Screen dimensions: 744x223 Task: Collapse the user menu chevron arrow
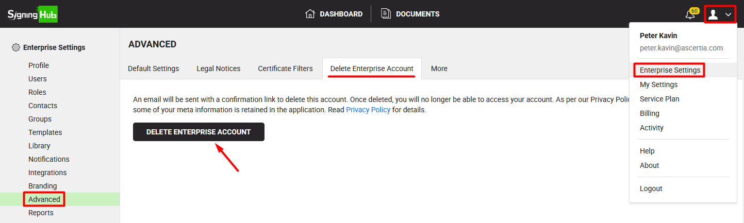(x=728, y=14)
